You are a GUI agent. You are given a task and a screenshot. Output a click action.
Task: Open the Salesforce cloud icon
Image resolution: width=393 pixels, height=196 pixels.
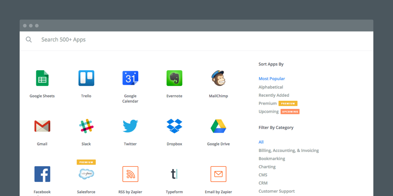[x=86, y=174]
